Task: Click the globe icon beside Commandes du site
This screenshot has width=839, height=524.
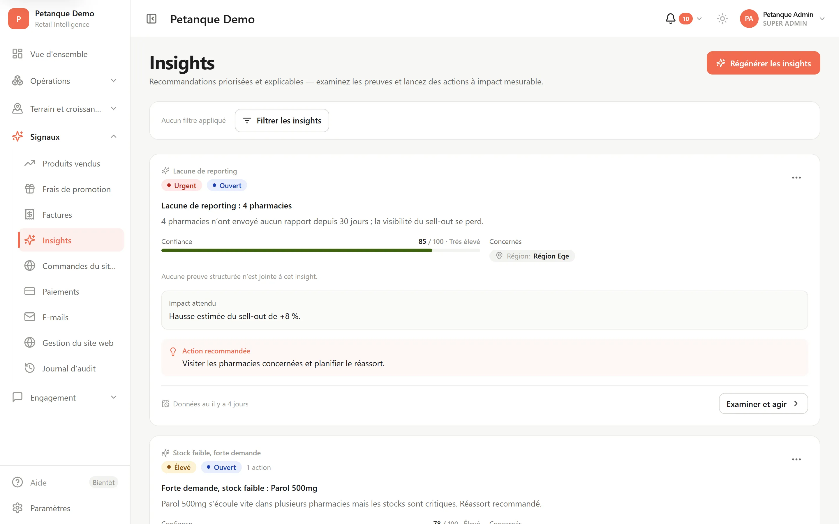Action: tap(30, 266)
